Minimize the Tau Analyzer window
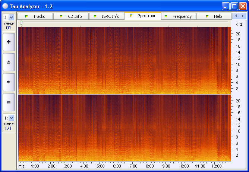The image size is (249, 172). tap(226, 6)
